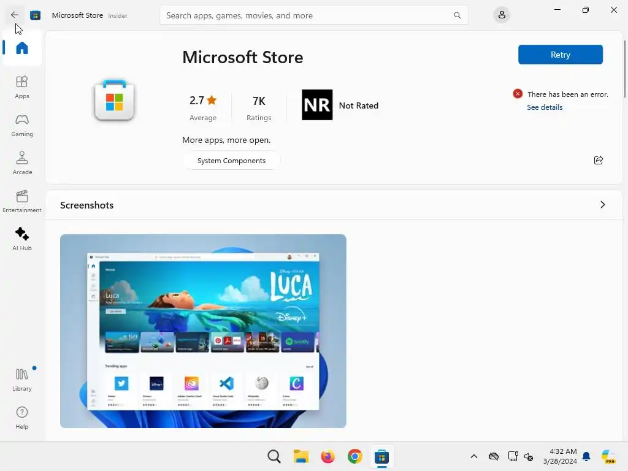Open the Entertainment section in sidebar

pyautogui.click(x=22, y=201)
